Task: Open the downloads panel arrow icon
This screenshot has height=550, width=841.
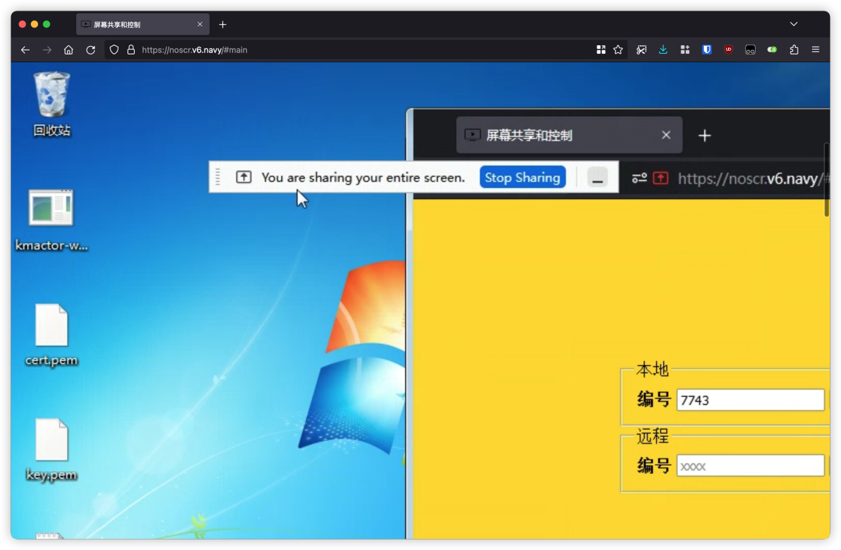Action: click(663, 50)
